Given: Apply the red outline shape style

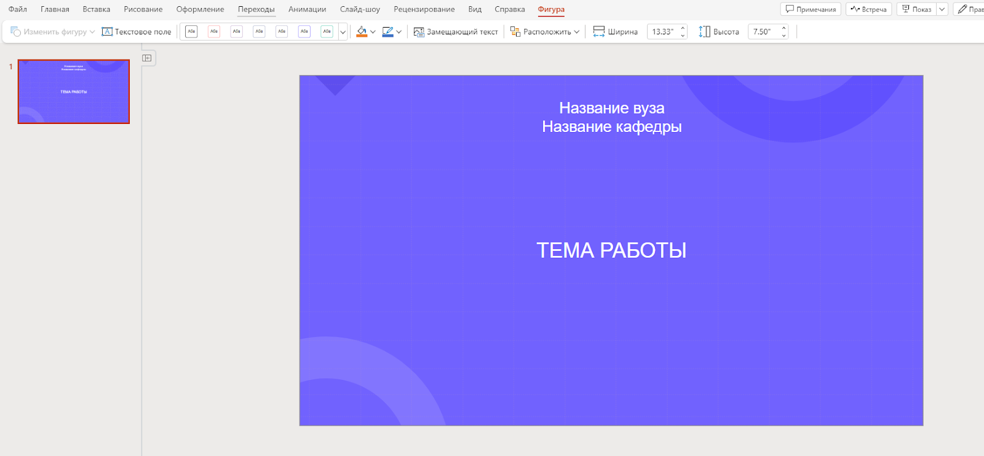Looking at the screenshot, I should [x=214, y=31].
